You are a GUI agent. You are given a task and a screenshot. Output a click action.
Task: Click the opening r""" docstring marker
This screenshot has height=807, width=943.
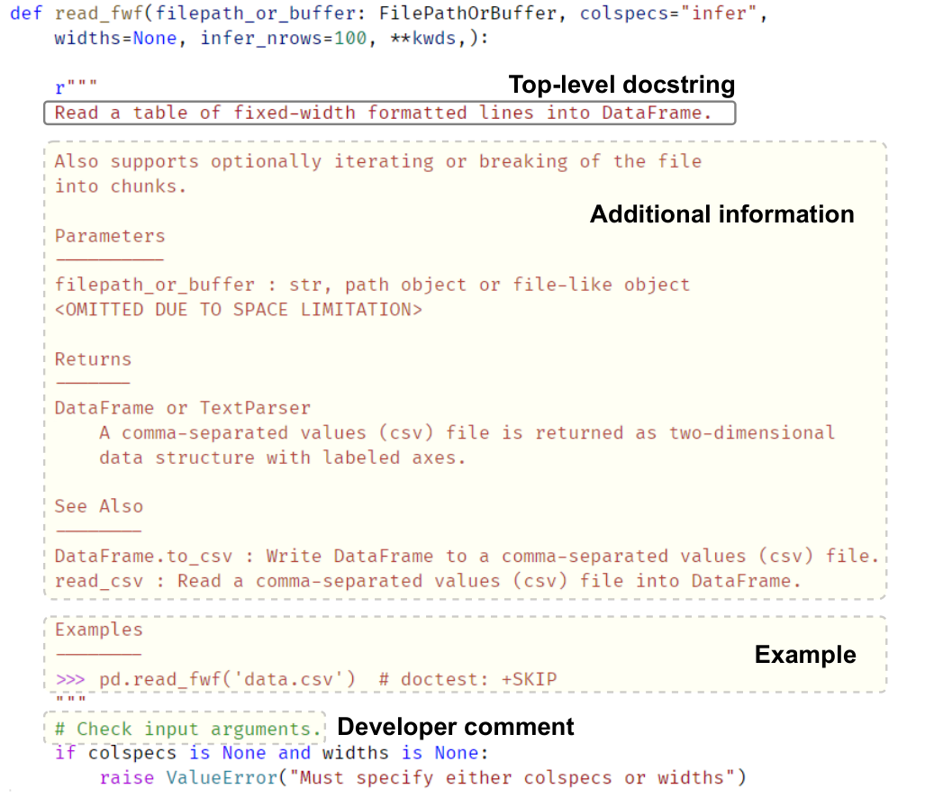pos(76,87)
